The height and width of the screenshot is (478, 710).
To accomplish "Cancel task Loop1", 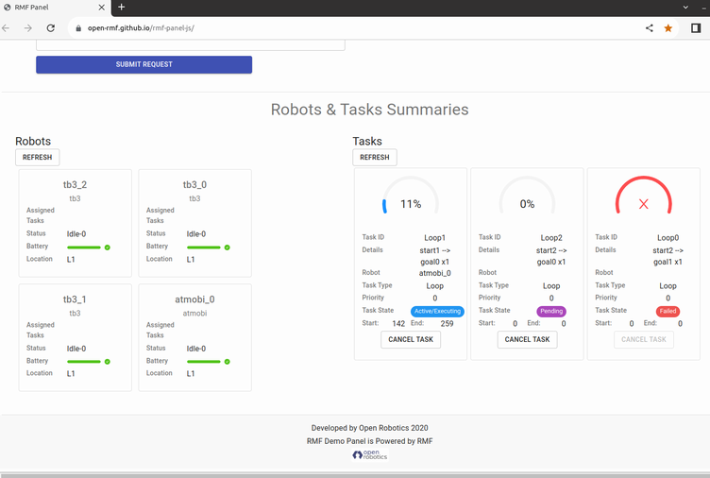I will tap(411, 339).
